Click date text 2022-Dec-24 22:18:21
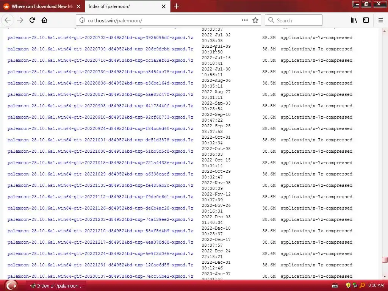The image size is (388, 291). [216, 254]
